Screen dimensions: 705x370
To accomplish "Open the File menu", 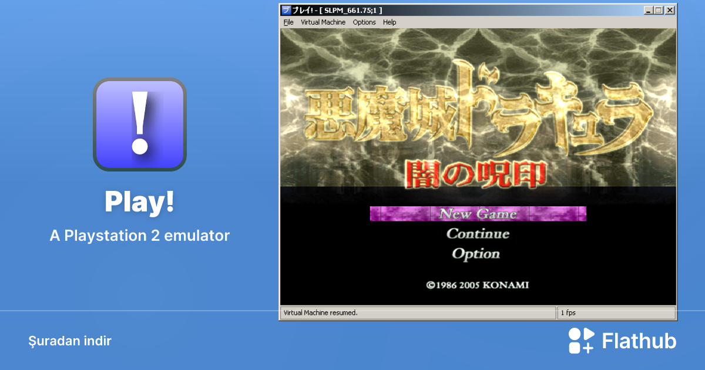I will click(x=288, y=22).
